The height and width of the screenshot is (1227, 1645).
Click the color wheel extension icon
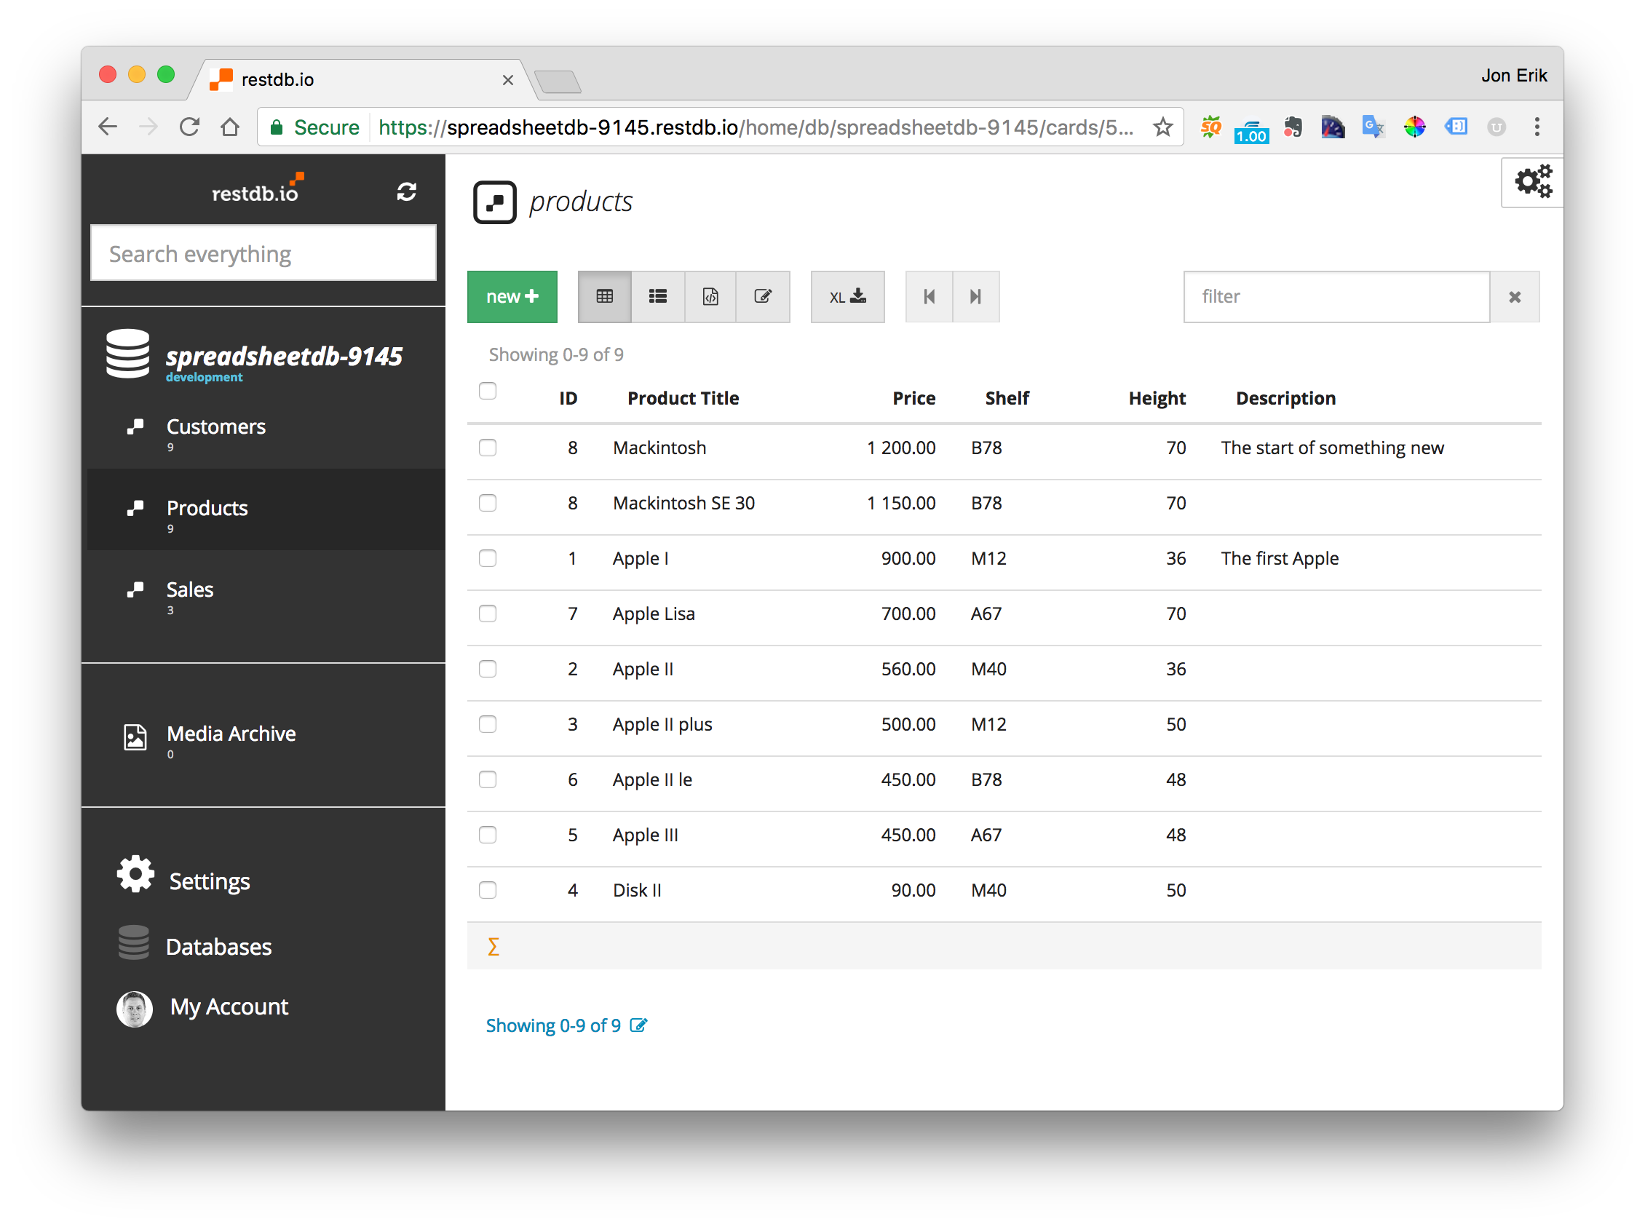1414,127
